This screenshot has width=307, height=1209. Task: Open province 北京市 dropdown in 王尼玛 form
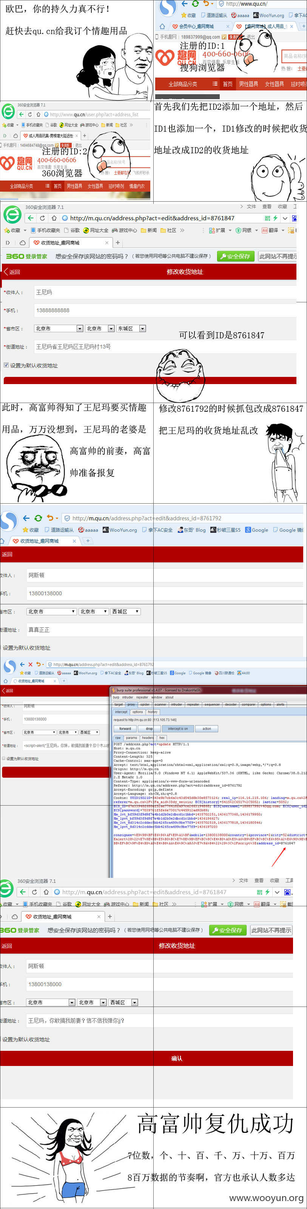59,328
